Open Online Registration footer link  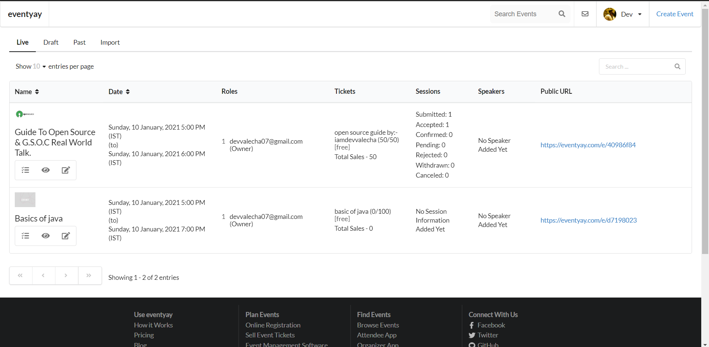[x=273, y=325]
